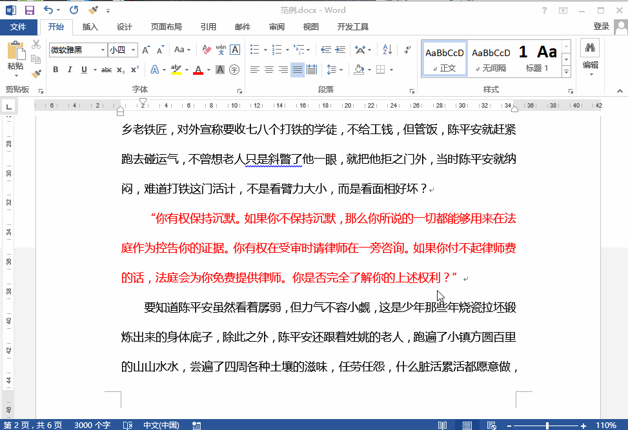The image size is (628, 430).
Task: Switch to the 引用 tab
Action: coord(208,27)
